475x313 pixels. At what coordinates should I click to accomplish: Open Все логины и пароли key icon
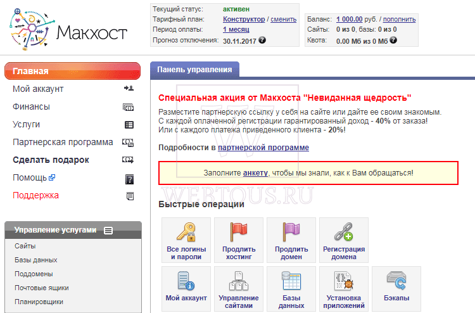point(186,232)
